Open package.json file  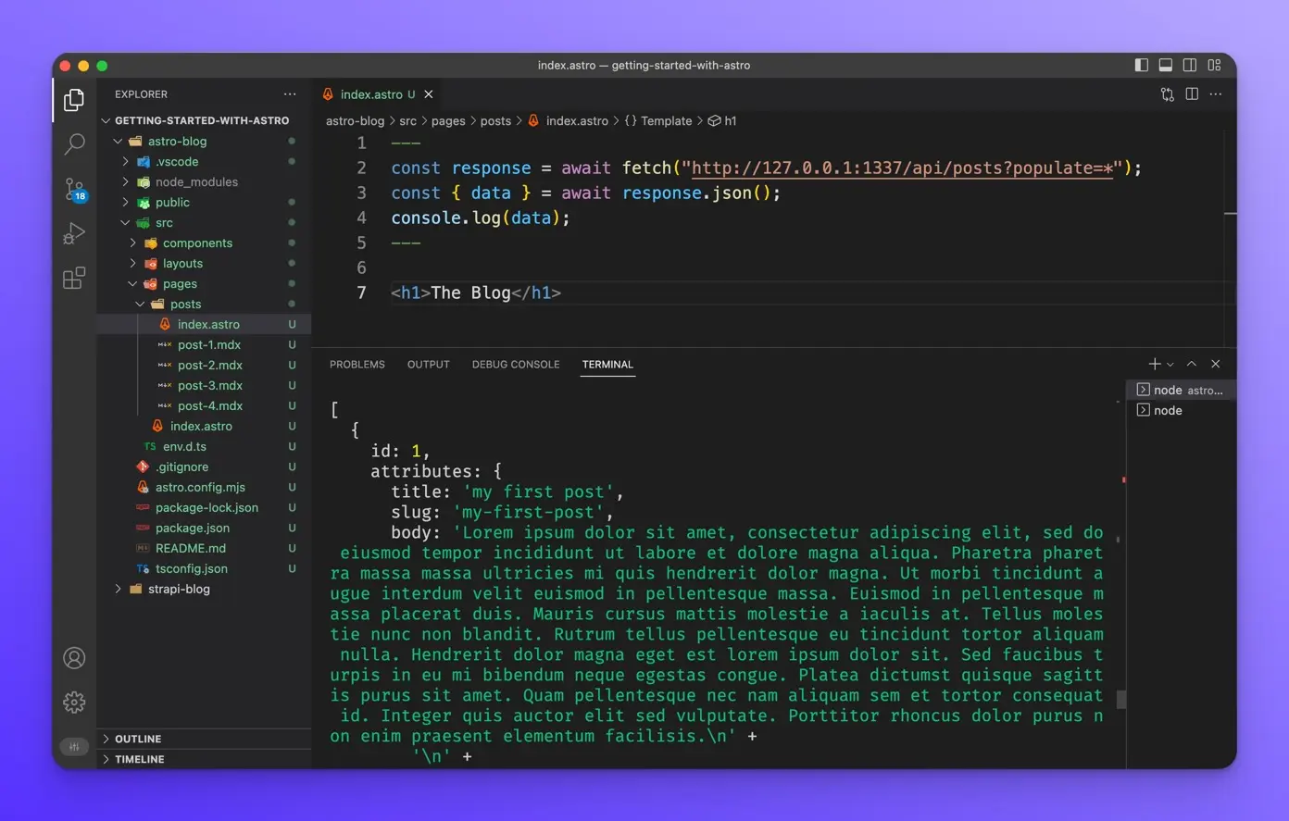[192, 529]
